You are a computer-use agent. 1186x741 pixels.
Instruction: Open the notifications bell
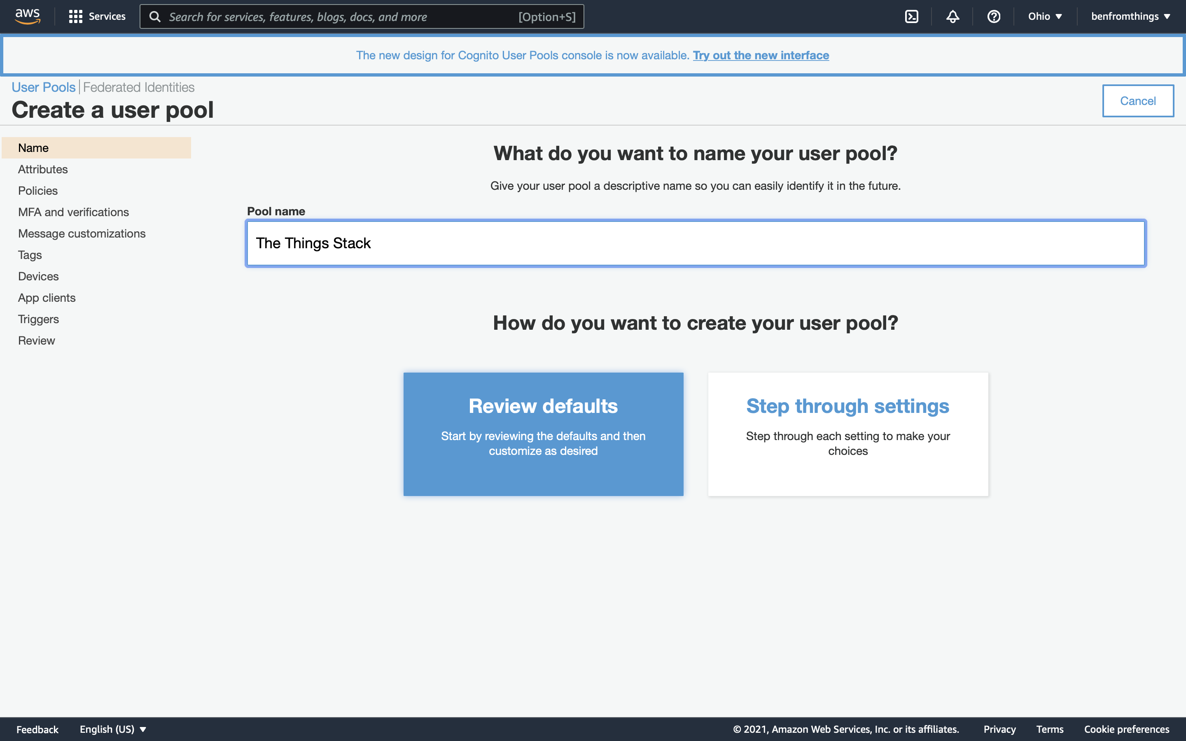pos(952,16)
